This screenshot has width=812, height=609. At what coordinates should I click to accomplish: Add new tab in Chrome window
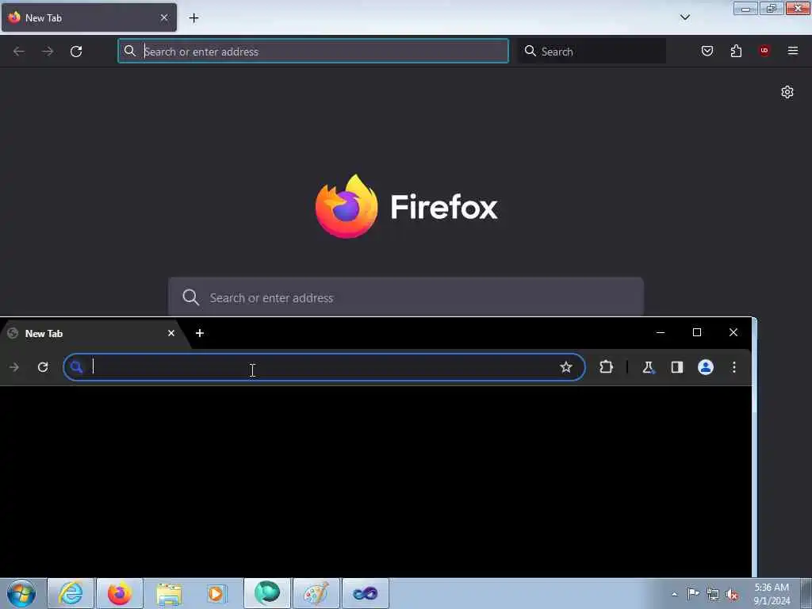pyautogui.click(x=200, y=334)
